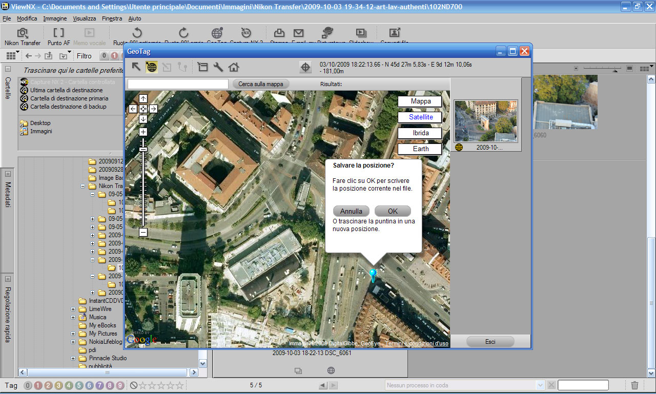The height and width of the screenshot is (394, 656).
Task: Open the Visualizza menu
Action: pyautogui.click(x=85, y=18)
